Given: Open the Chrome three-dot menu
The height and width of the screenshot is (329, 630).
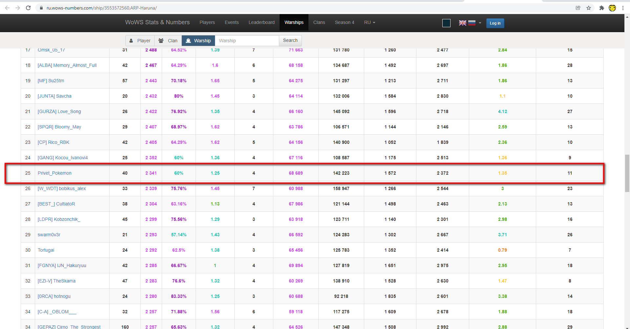Looking at the screenshot, I should coord(623,8).
